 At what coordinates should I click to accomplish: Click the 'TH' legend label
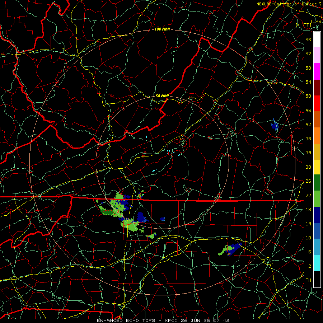click(x=308, y=280)
